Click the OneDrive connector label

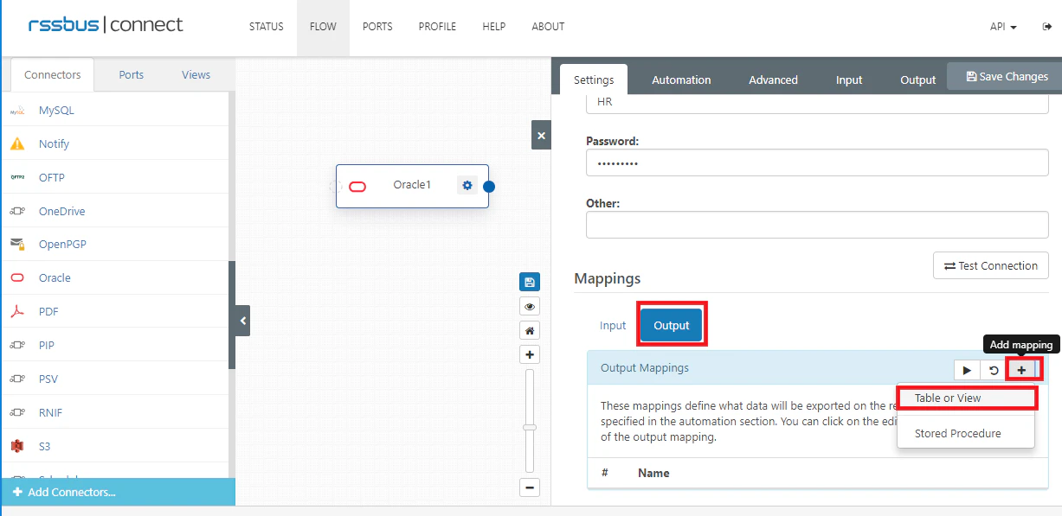tap(61, 211)
